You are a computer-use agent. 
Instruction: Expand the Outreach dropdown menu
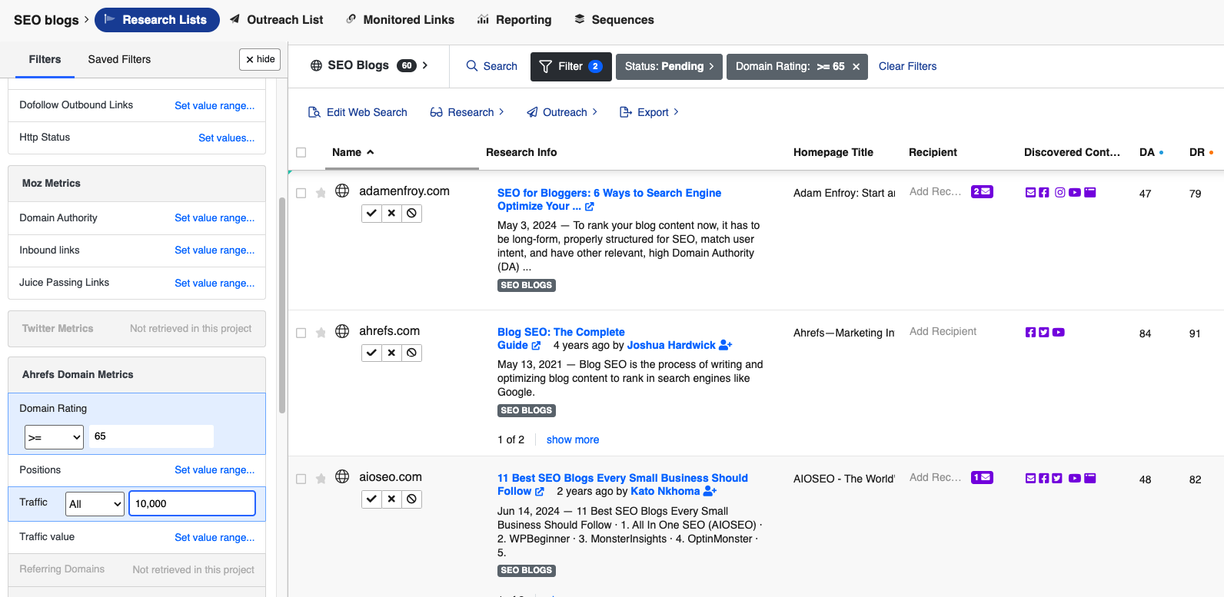pos(562,112)
